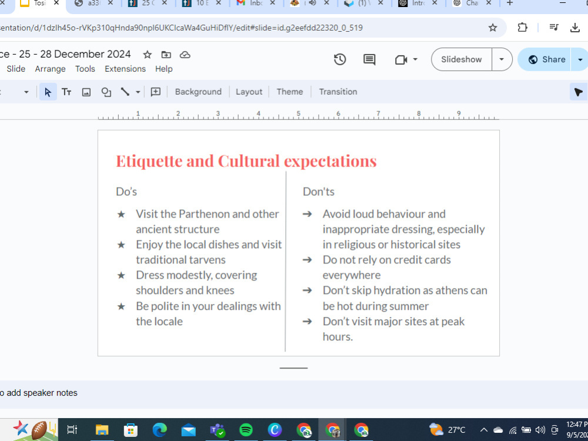Click bullet 'Dress modestly, covering shoulders and knees'

[x=196, y=283]
